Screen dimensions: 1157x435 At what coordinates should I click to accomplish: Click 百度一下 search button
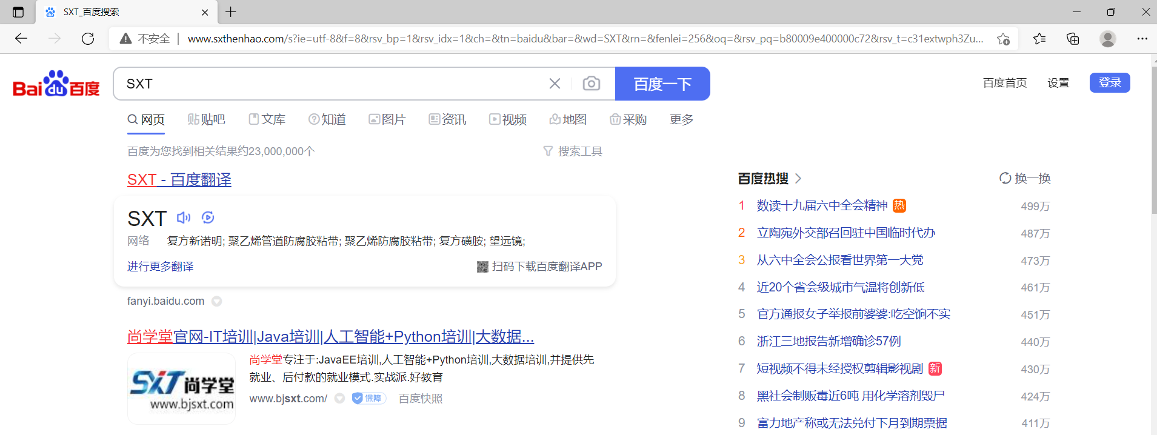pyautogui.click(x=662, y=84)
